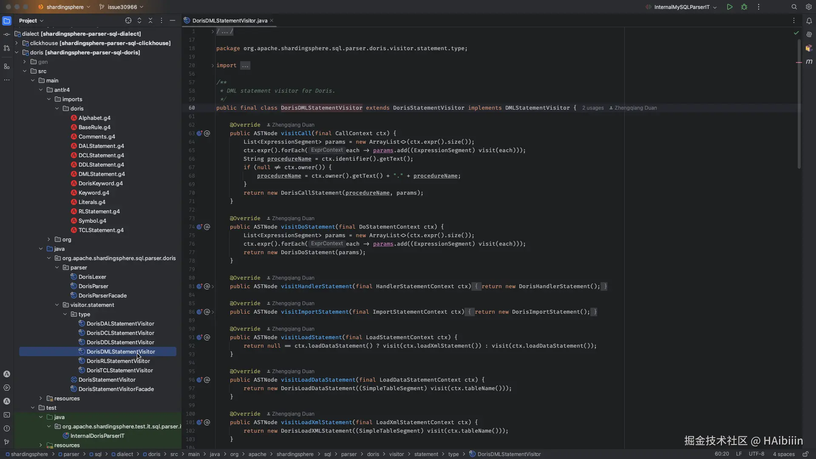
Task: Collapse the type package node
Action: pyautogui.click(x=65, y=314)
